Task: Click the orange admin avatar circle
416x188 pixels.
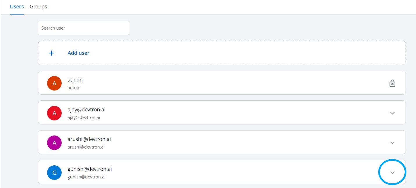Action: tap(54, 83)
